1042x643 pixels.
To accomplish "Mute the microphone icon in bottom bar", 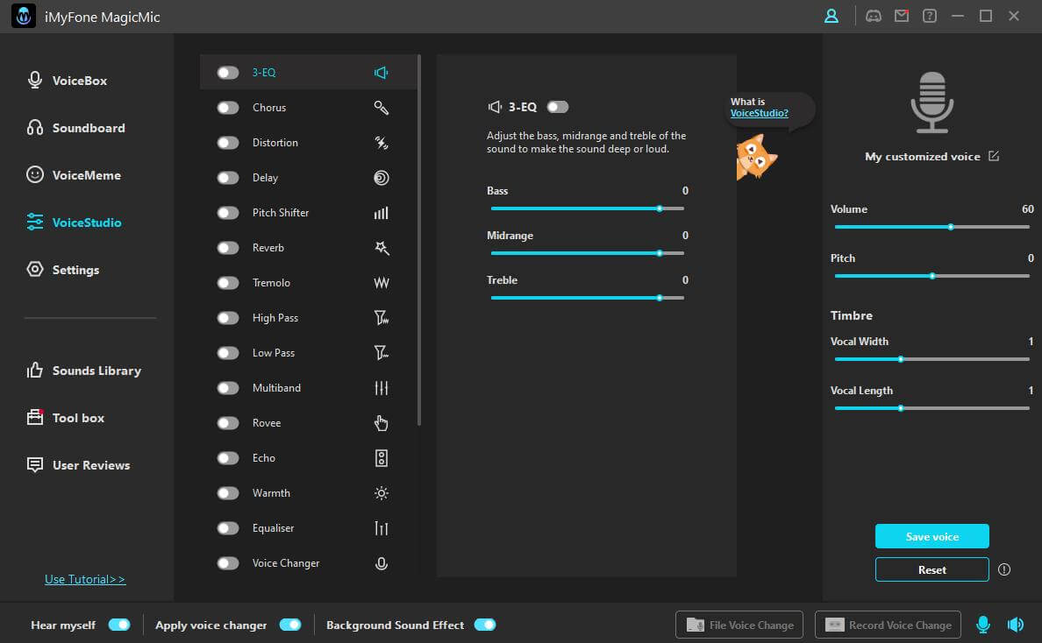I will coord(983,625).
